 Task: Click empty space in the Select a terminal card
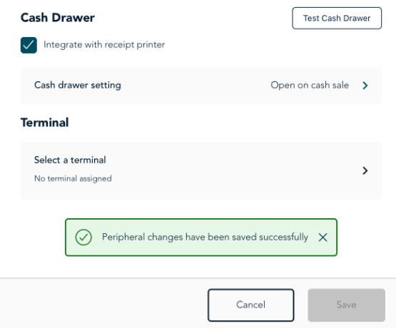click(x=228, y=170)
